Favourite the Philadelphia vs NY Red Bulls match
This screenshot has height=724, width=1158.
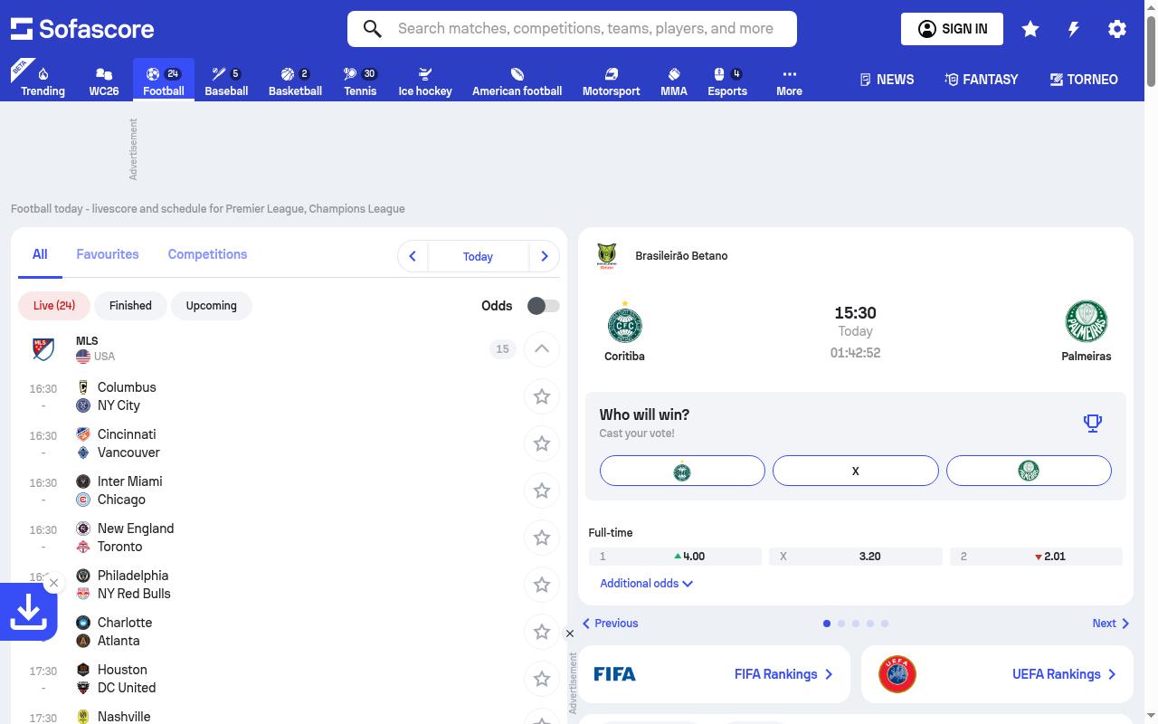pyautogui.click(x=542, y=585)
